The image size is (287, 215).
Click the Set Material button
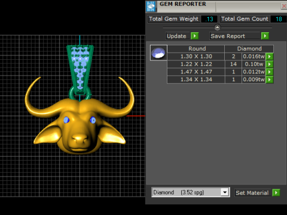point(253,193)
